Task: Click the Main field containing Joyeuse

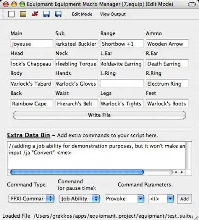Action: pyautogui.click(x=32, y=44)
